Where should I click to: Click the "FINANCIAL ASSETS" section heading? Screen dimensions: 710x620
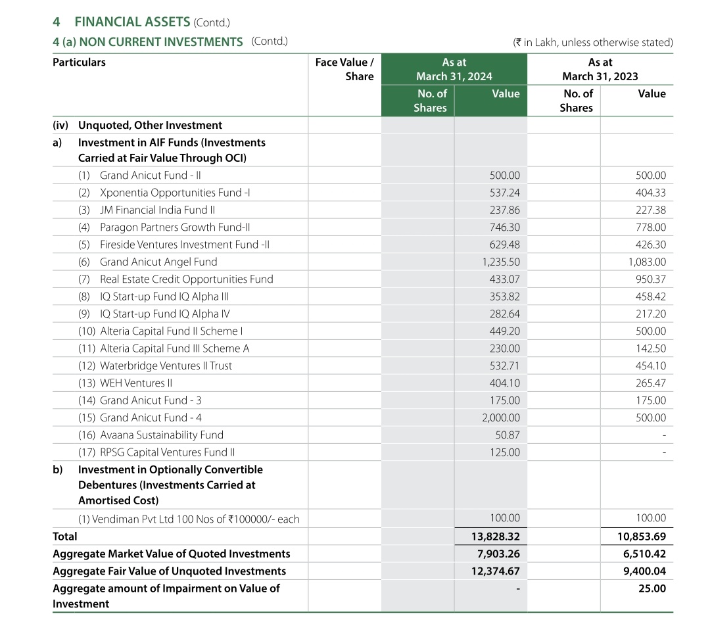pos(132,22)
